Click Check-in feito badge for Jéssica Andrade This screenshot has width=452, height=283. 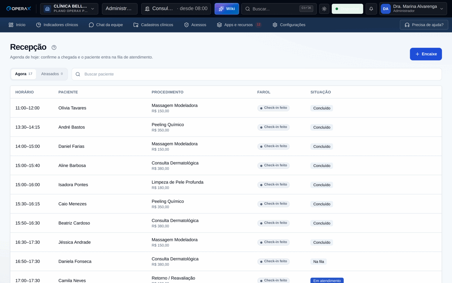click(x=273, y=242)
